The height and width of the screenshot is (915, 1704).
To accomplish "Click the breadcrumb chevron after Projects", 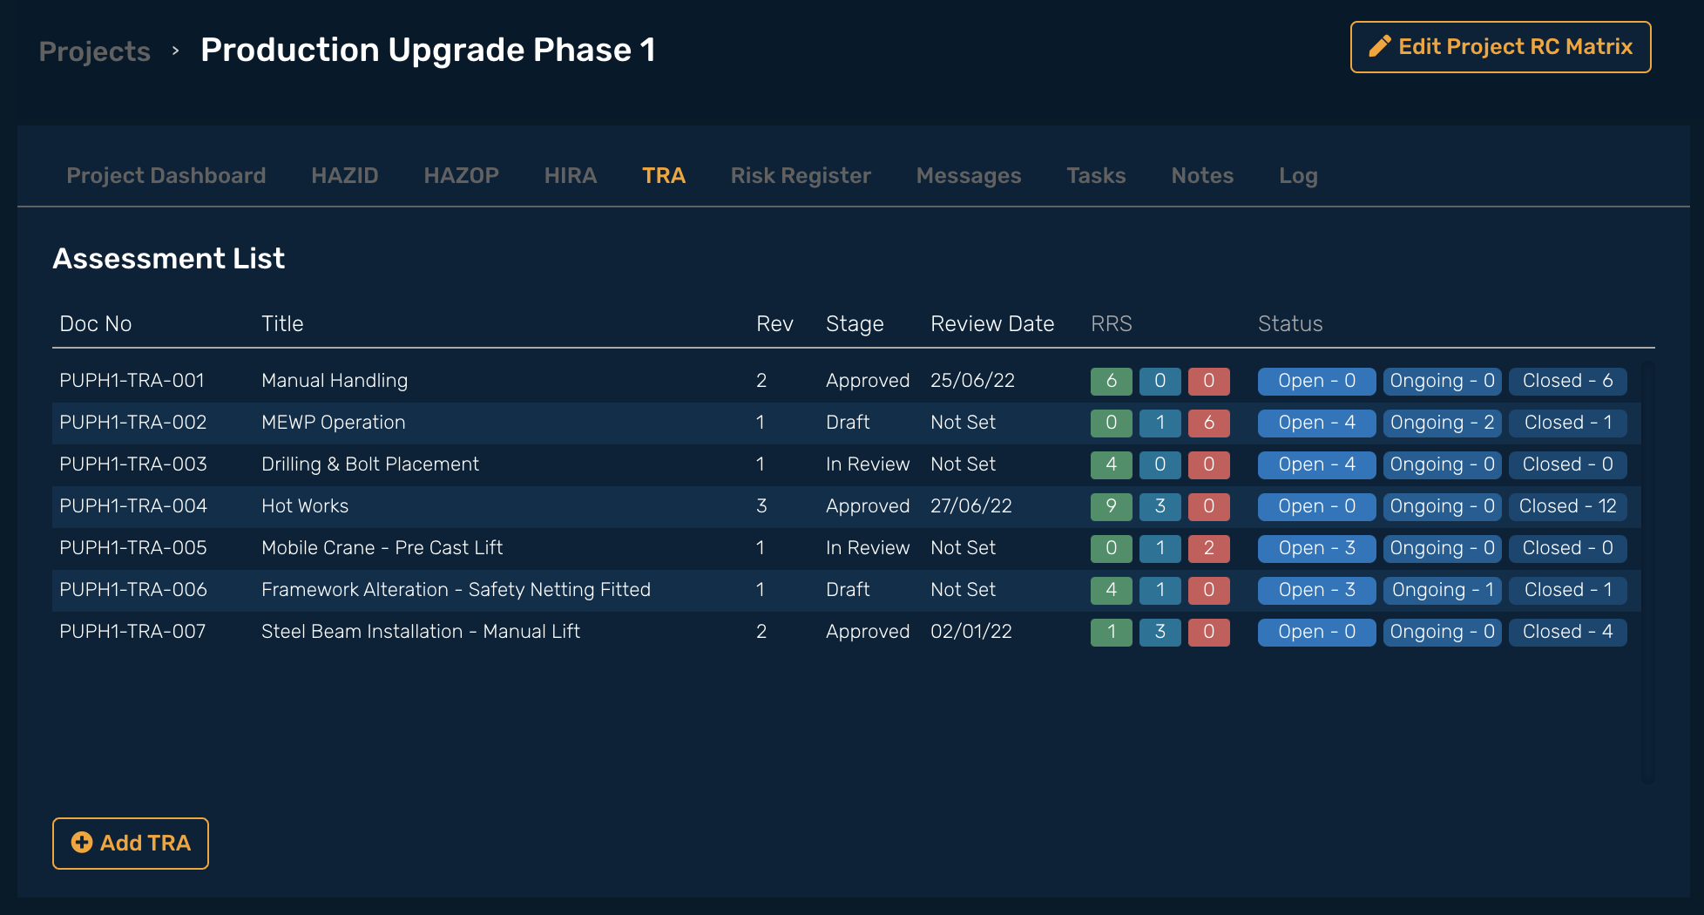I will pyautogui.click(x=176, y=51).
